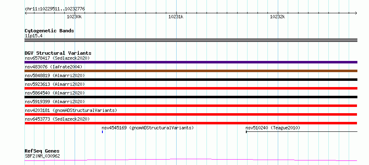The height and width of the screenshot is (165, 369).
Task: Select the brown nsv483076 variant bar
Action: pyautogui.click(x=191, y=71)
